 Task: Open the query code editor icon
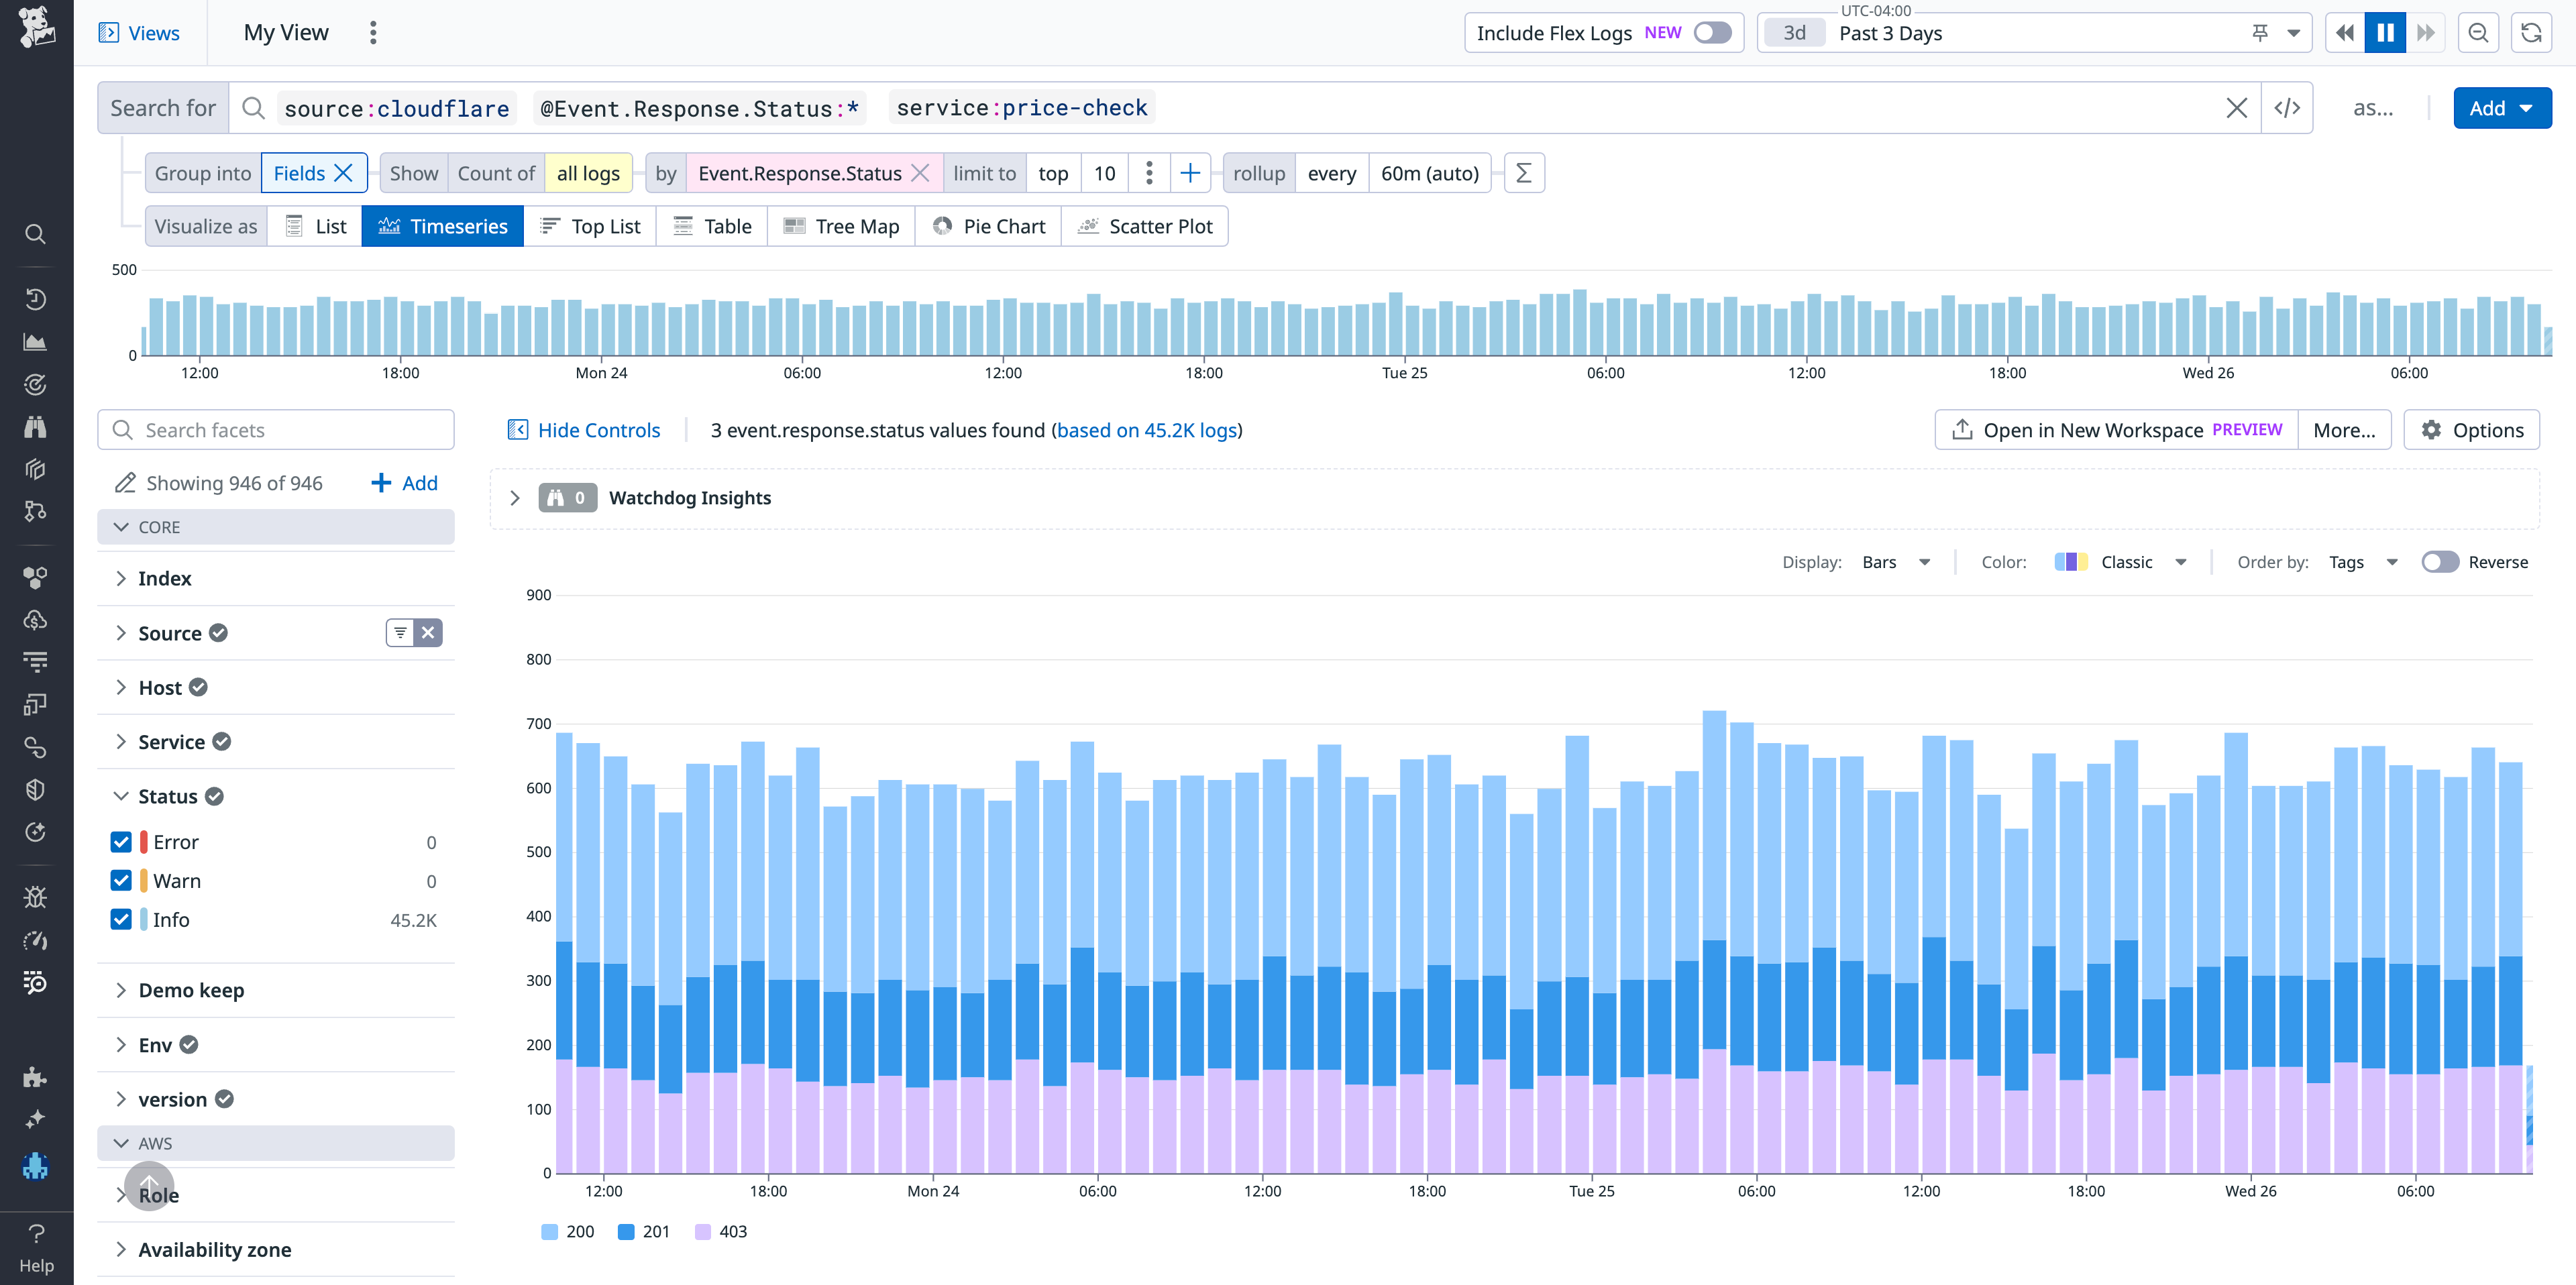2288,107
